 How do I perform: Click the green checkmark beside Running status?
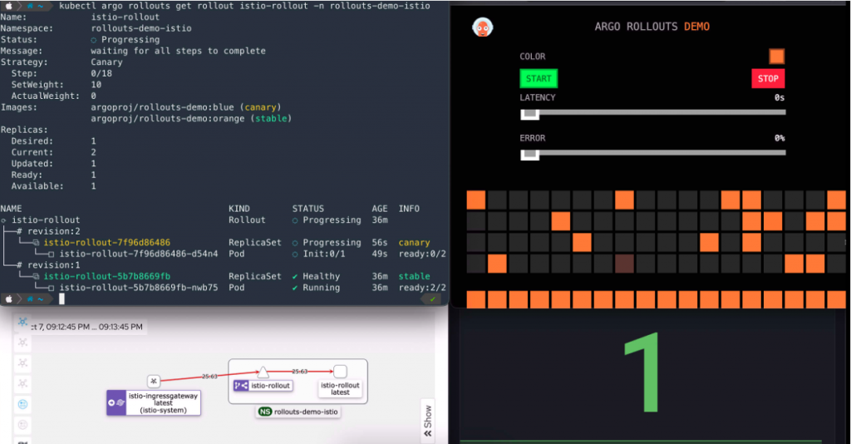pyautogui.click(x=295, y=289)
